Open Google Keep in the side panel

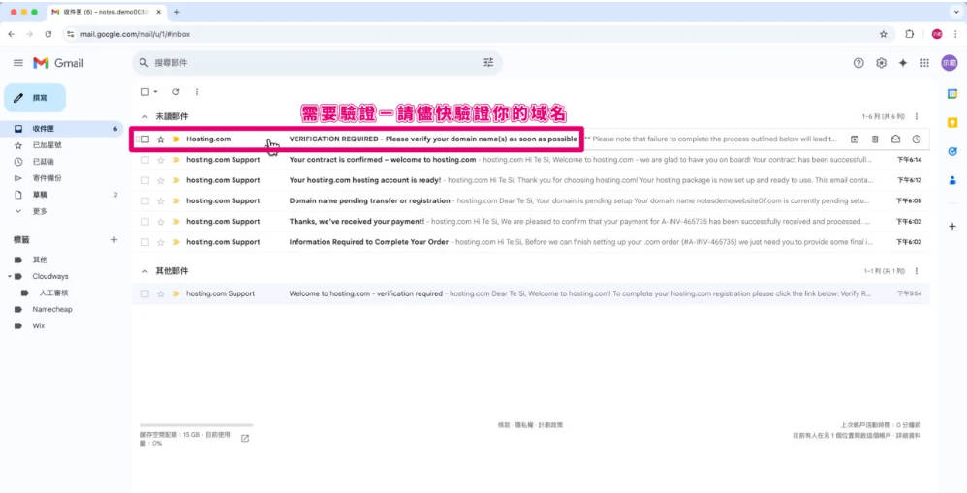[952, 123]
